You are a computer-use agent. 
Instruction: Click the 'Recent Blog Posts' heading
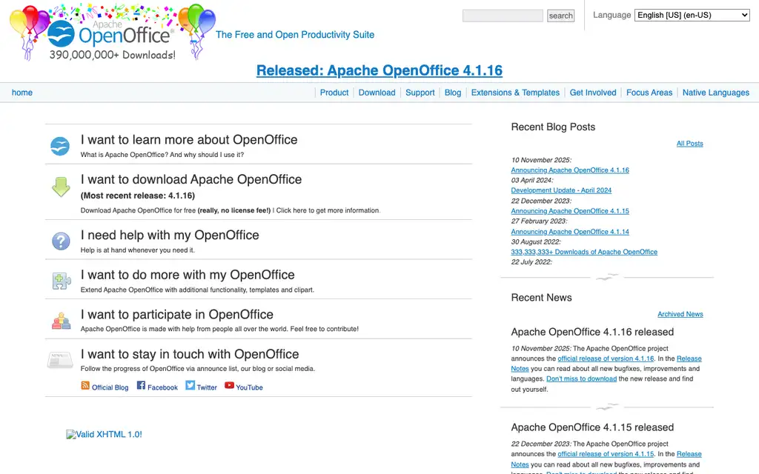[x=553, y=127]
